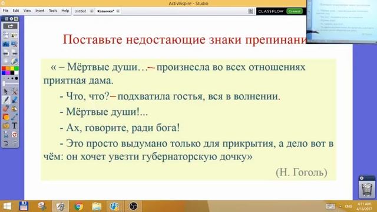Pick the green color swatch
Viewport: 377px width, 212px height.
[x=16, y=68]
